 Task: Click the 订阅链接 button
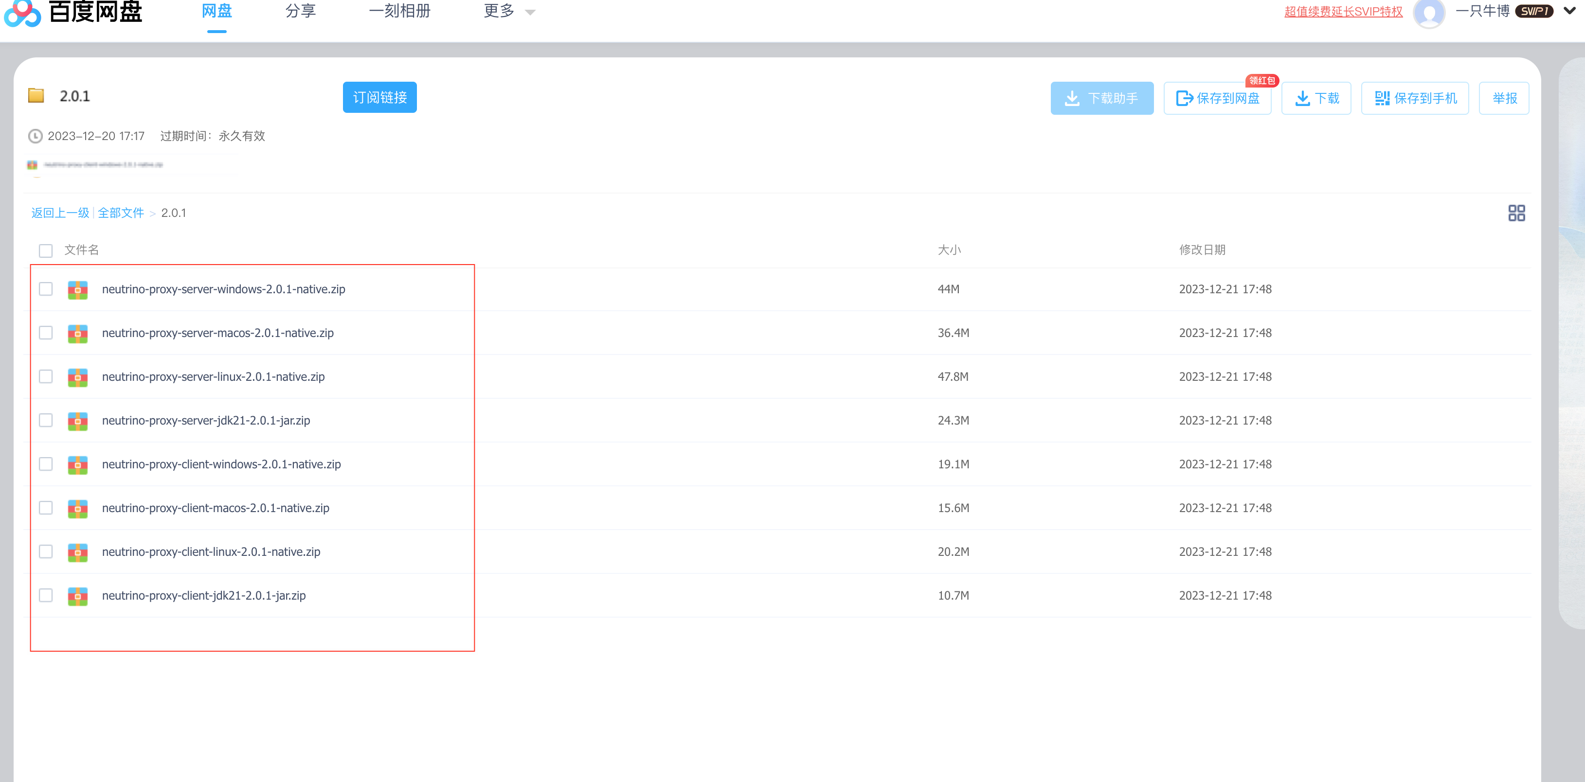379,97
